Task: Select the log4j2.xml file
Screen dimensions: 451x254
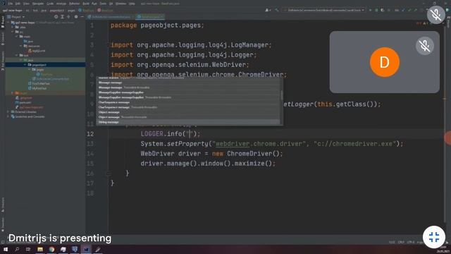Action: coord(37,51)
